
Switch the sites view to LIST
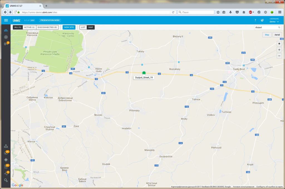tap(83, 27)
